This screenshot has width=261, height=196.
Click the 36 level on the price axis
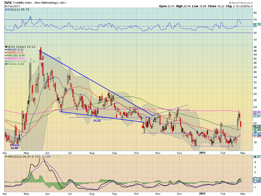point(255,72)
